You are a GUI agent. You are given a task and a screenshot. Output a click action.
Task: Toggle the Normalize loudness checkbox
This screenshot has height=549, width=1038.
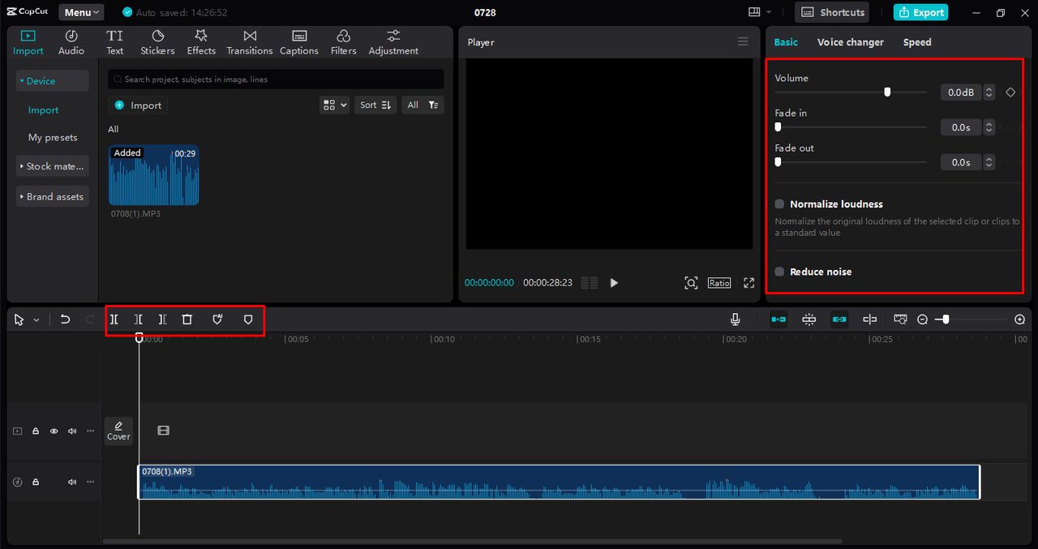[779, 204]
